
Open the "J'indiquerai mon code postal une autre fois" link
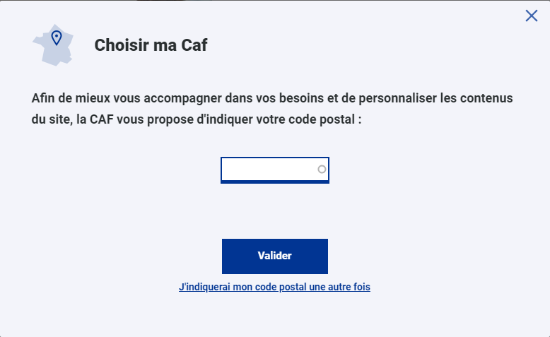click(274, 287)
